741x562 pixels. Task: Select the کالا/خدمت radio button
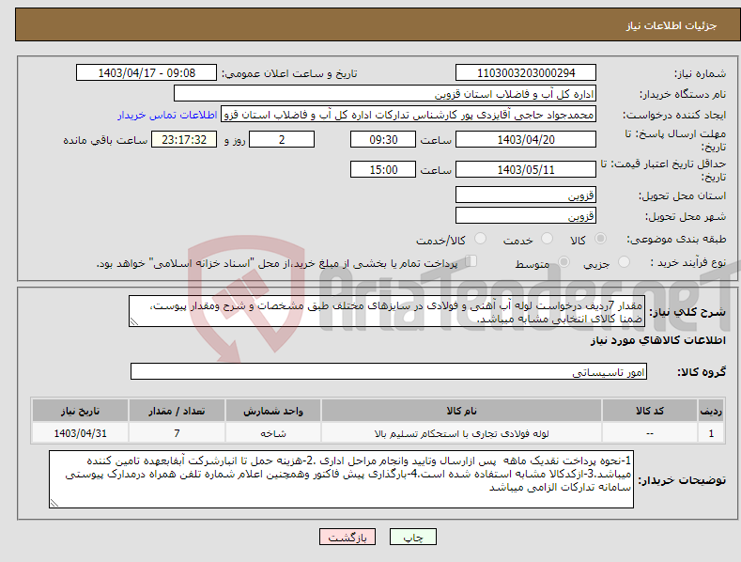coord(480,239)
